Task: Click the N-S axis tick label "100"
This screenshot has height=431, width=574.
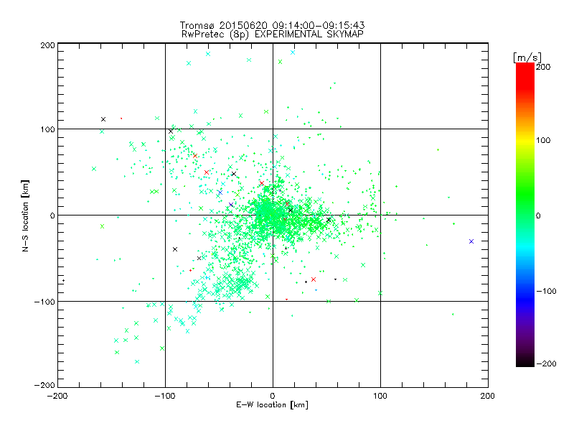Action: tap(47, 129)
